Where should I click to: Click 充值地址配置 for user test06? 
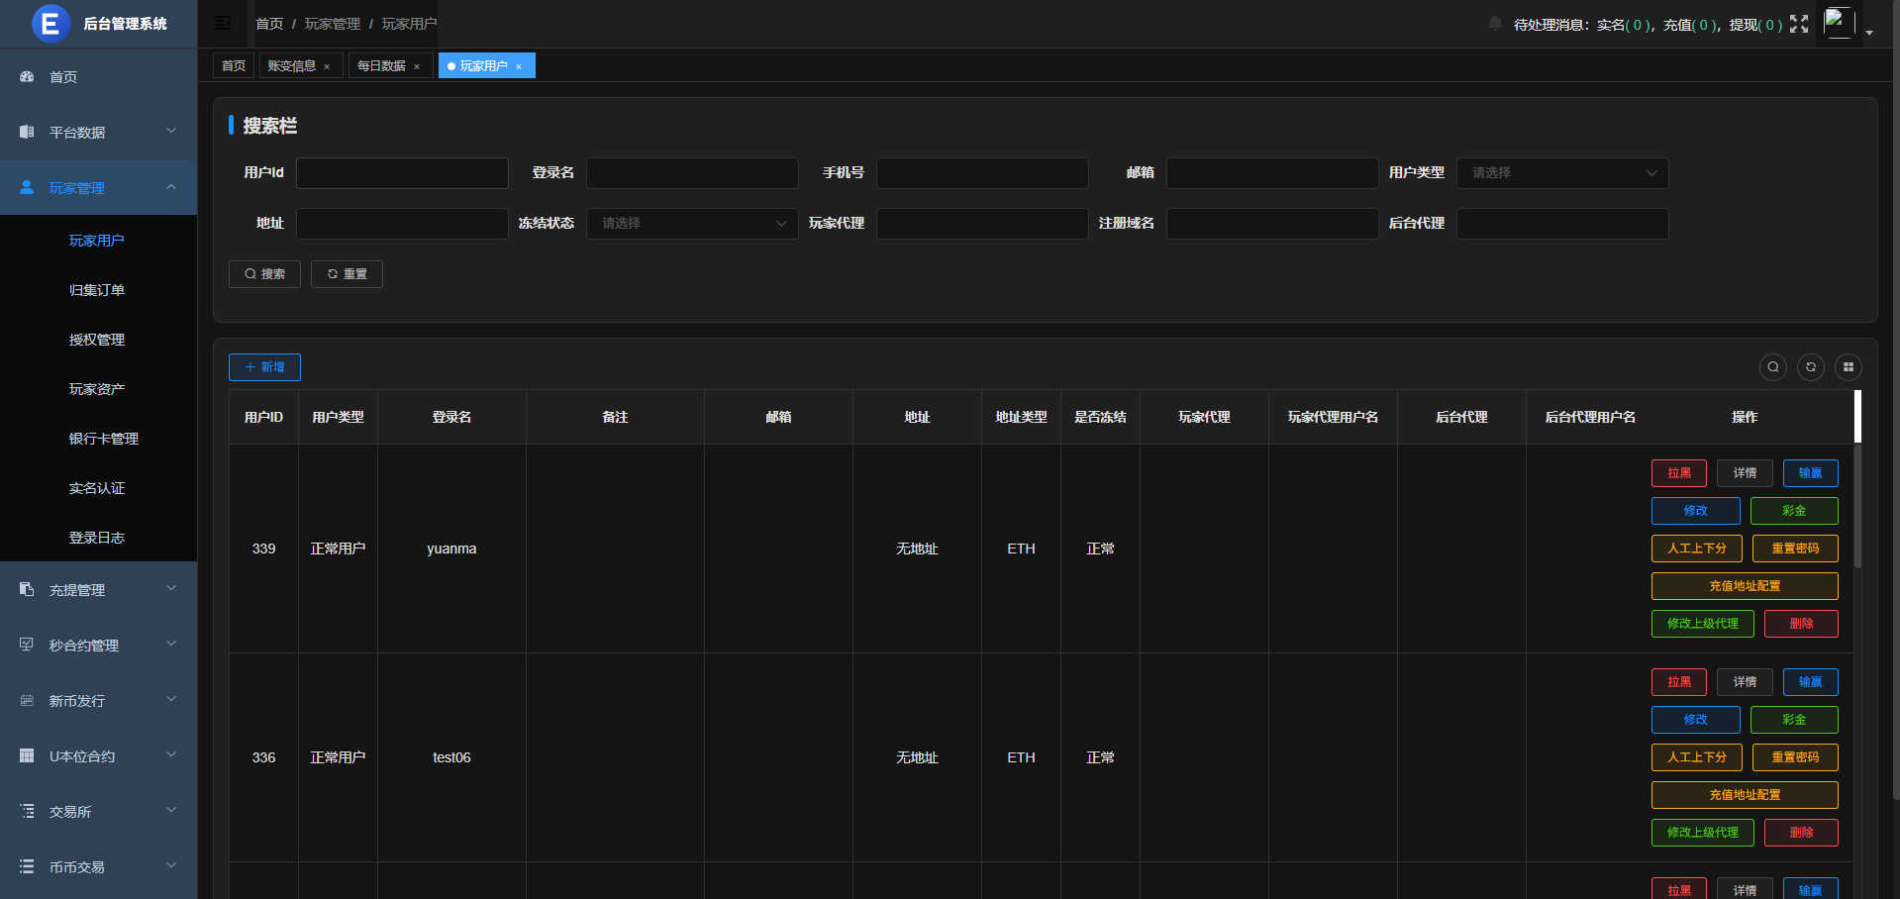(x=1745, y=795)
